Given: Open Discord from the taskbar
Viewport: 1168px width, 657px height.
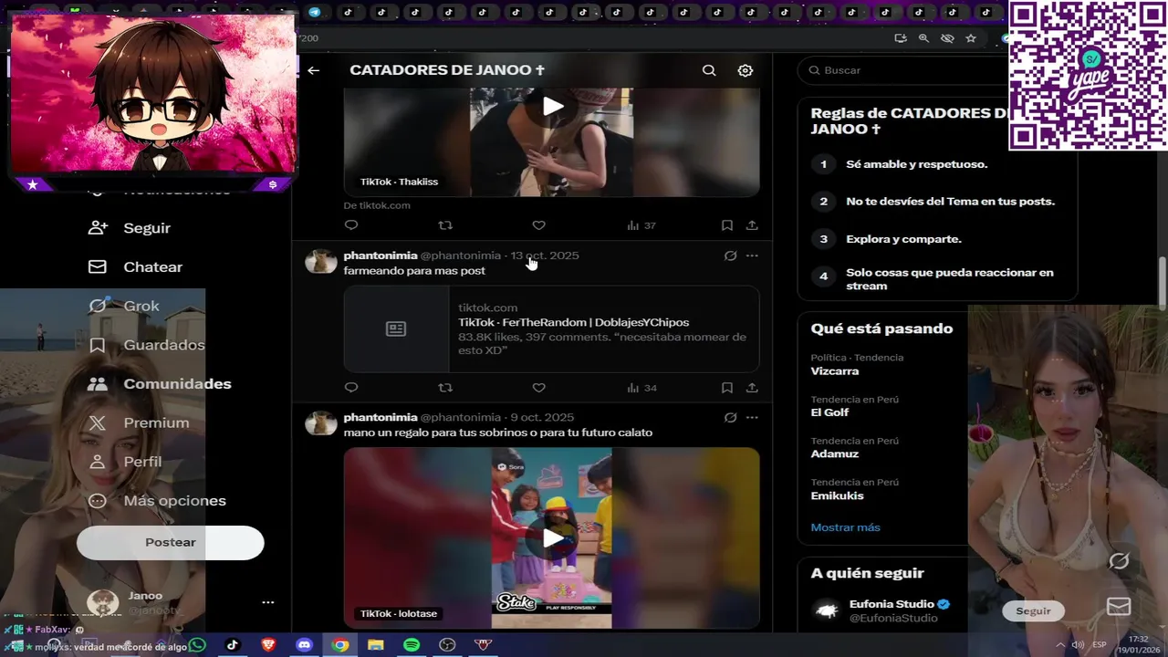Looking at the screenshot, I should [304, 645].
